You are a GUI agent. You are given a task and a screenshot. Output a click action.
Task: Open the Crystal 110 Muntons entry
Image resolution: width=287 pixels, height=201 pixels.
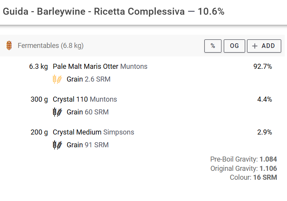coord(85,99)
